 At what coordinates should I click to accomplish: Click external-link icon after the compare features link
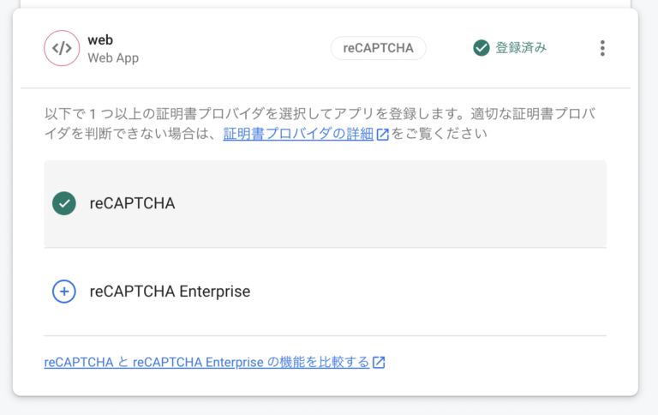[379, 362]
